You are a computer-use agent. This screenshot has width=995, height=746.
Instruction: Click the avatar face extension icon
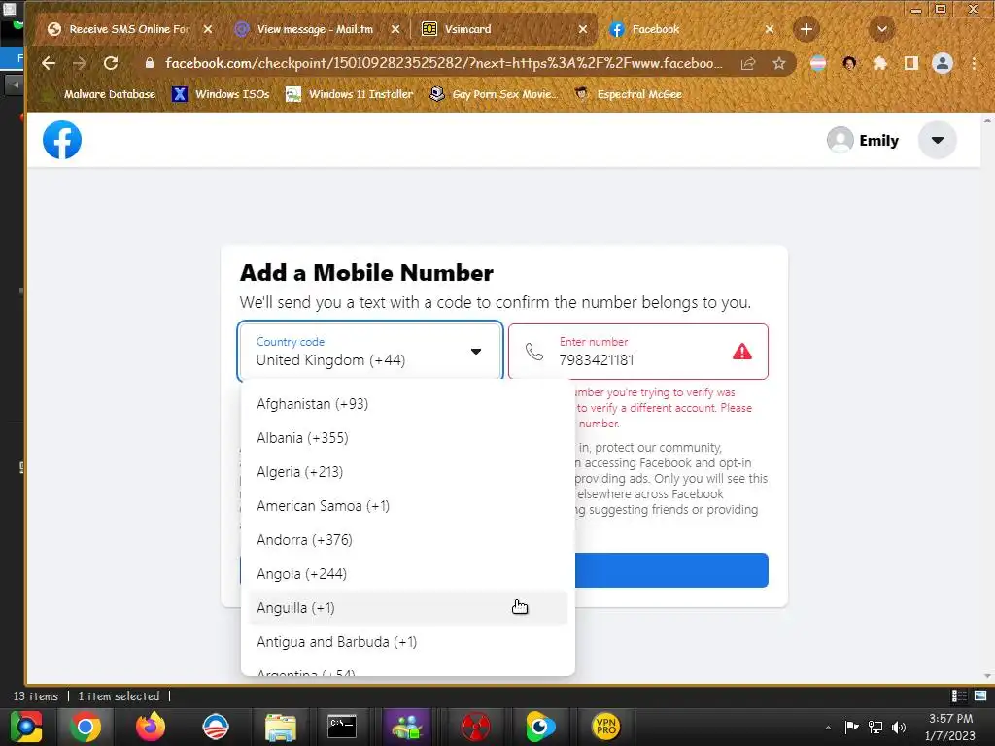tap(849, 63)
